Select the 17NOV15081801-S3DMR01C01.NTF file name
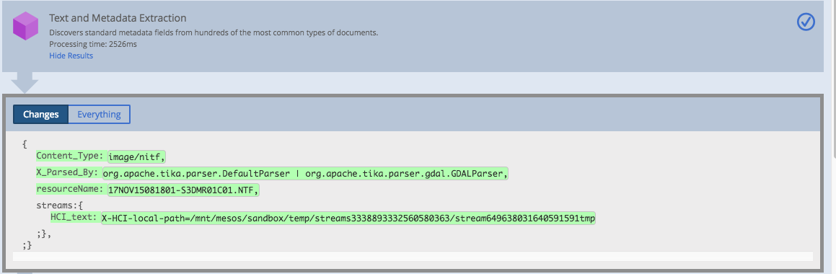 tap(184, 190)
